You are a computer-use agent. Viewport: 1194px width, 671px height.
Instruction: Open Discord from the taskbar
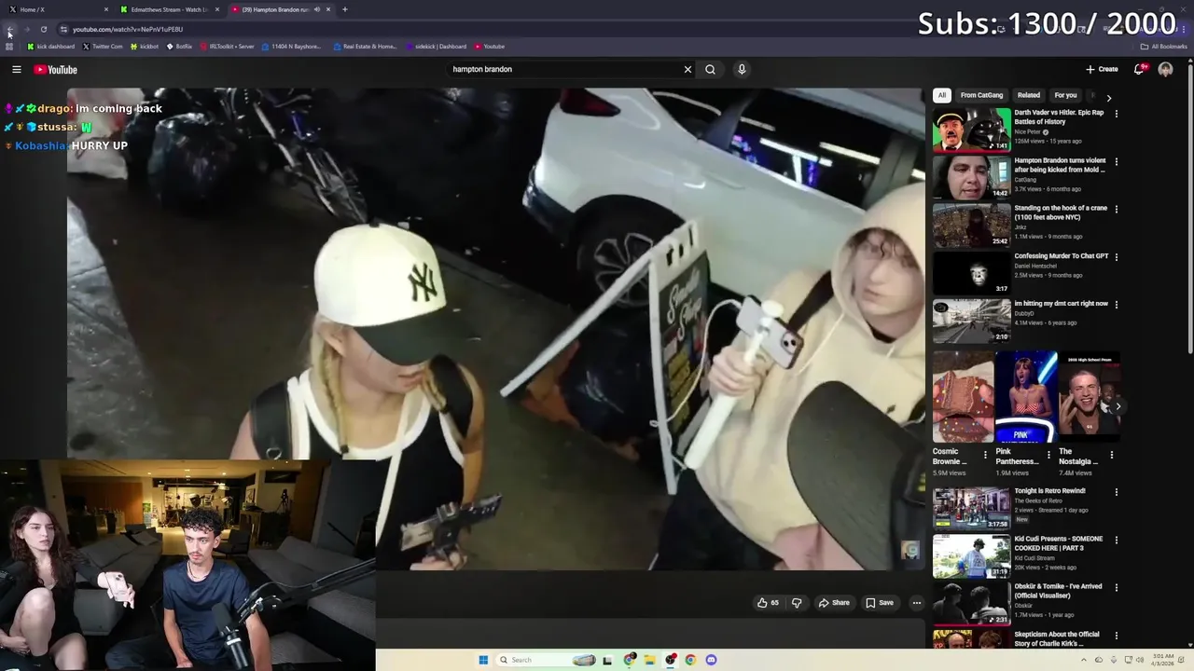(x=711, y=660)
